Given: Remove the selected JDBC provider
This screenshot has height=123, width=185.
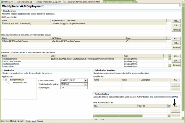Looking at the screenshot, I should 176,30.
